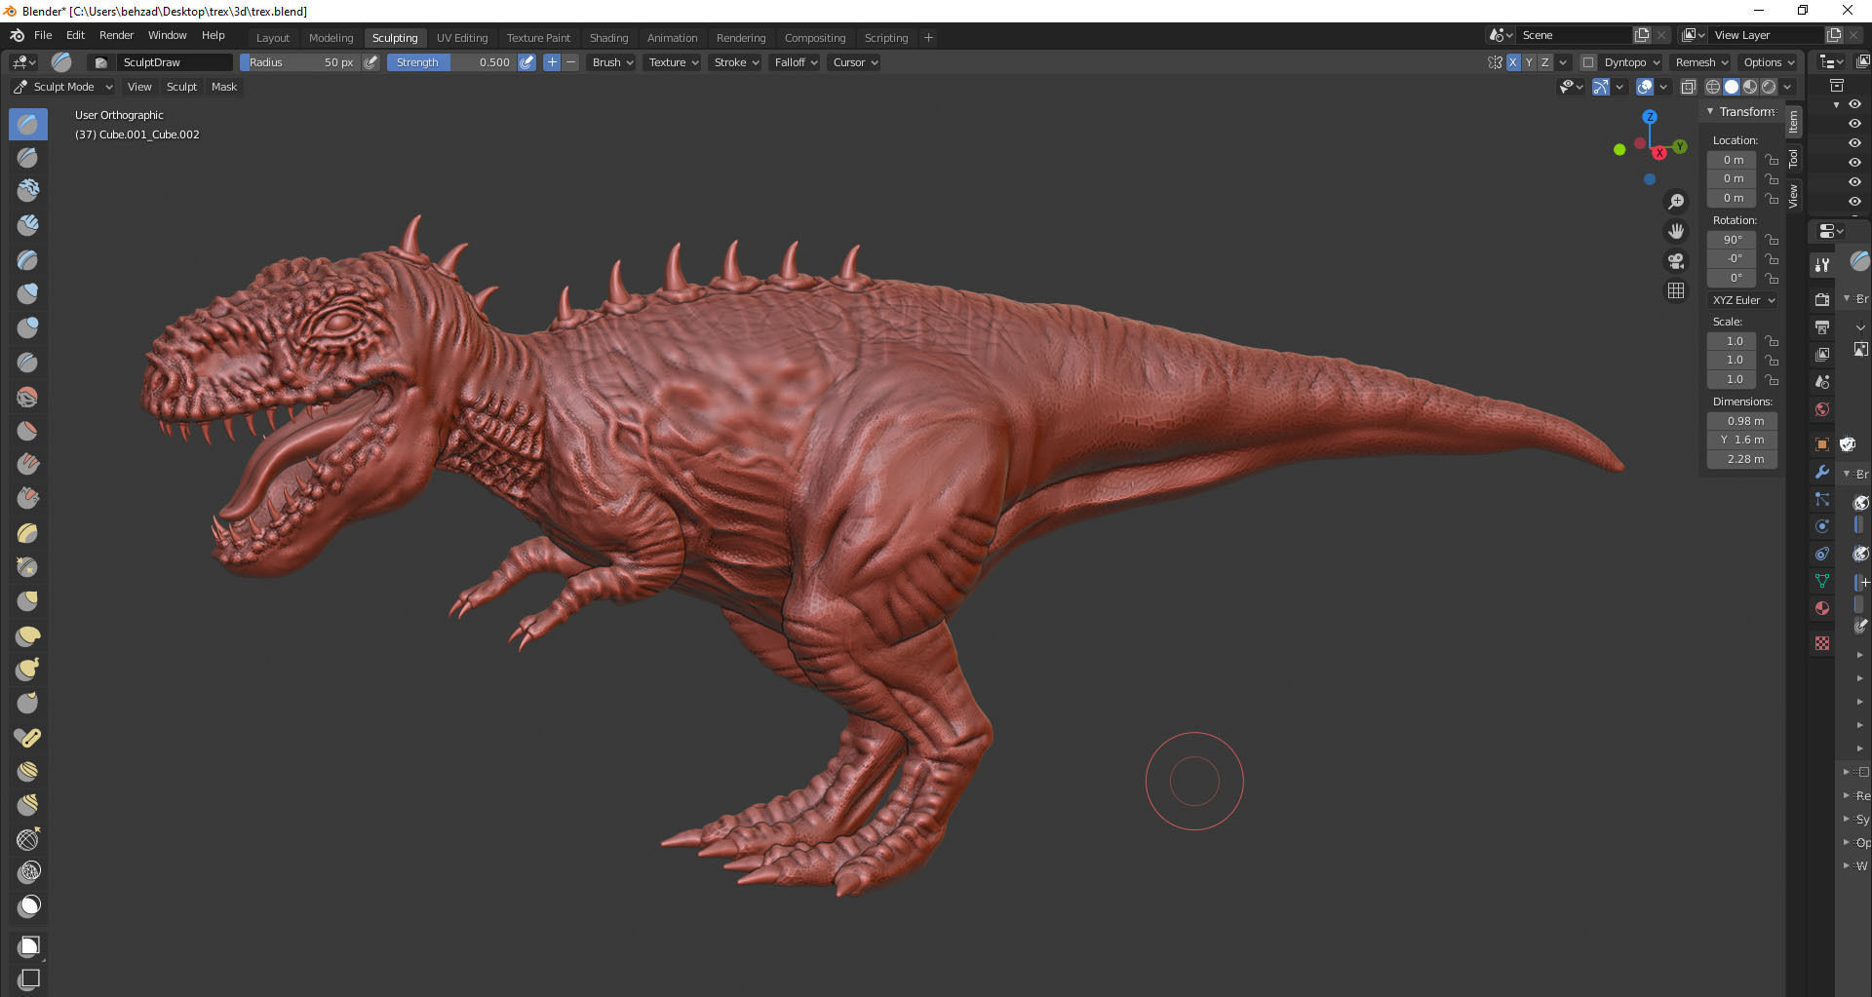Toggle pressure sensitivity for Strength
This screenshot has width=1872, height=997.
point(526,62)
